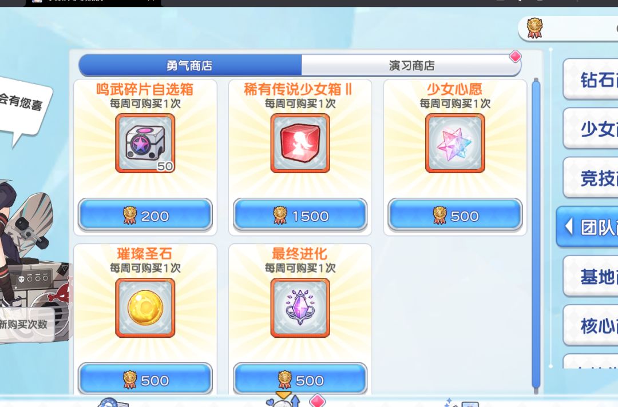Viewport: 618px width, 407px height.
Task: Tap the golden 璀璨圣石 coin icon
Action: (x=145, y=308)
